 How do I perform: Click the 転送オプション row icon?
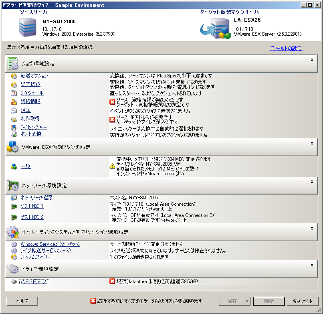pyautogui.click(x=14, y=76)
